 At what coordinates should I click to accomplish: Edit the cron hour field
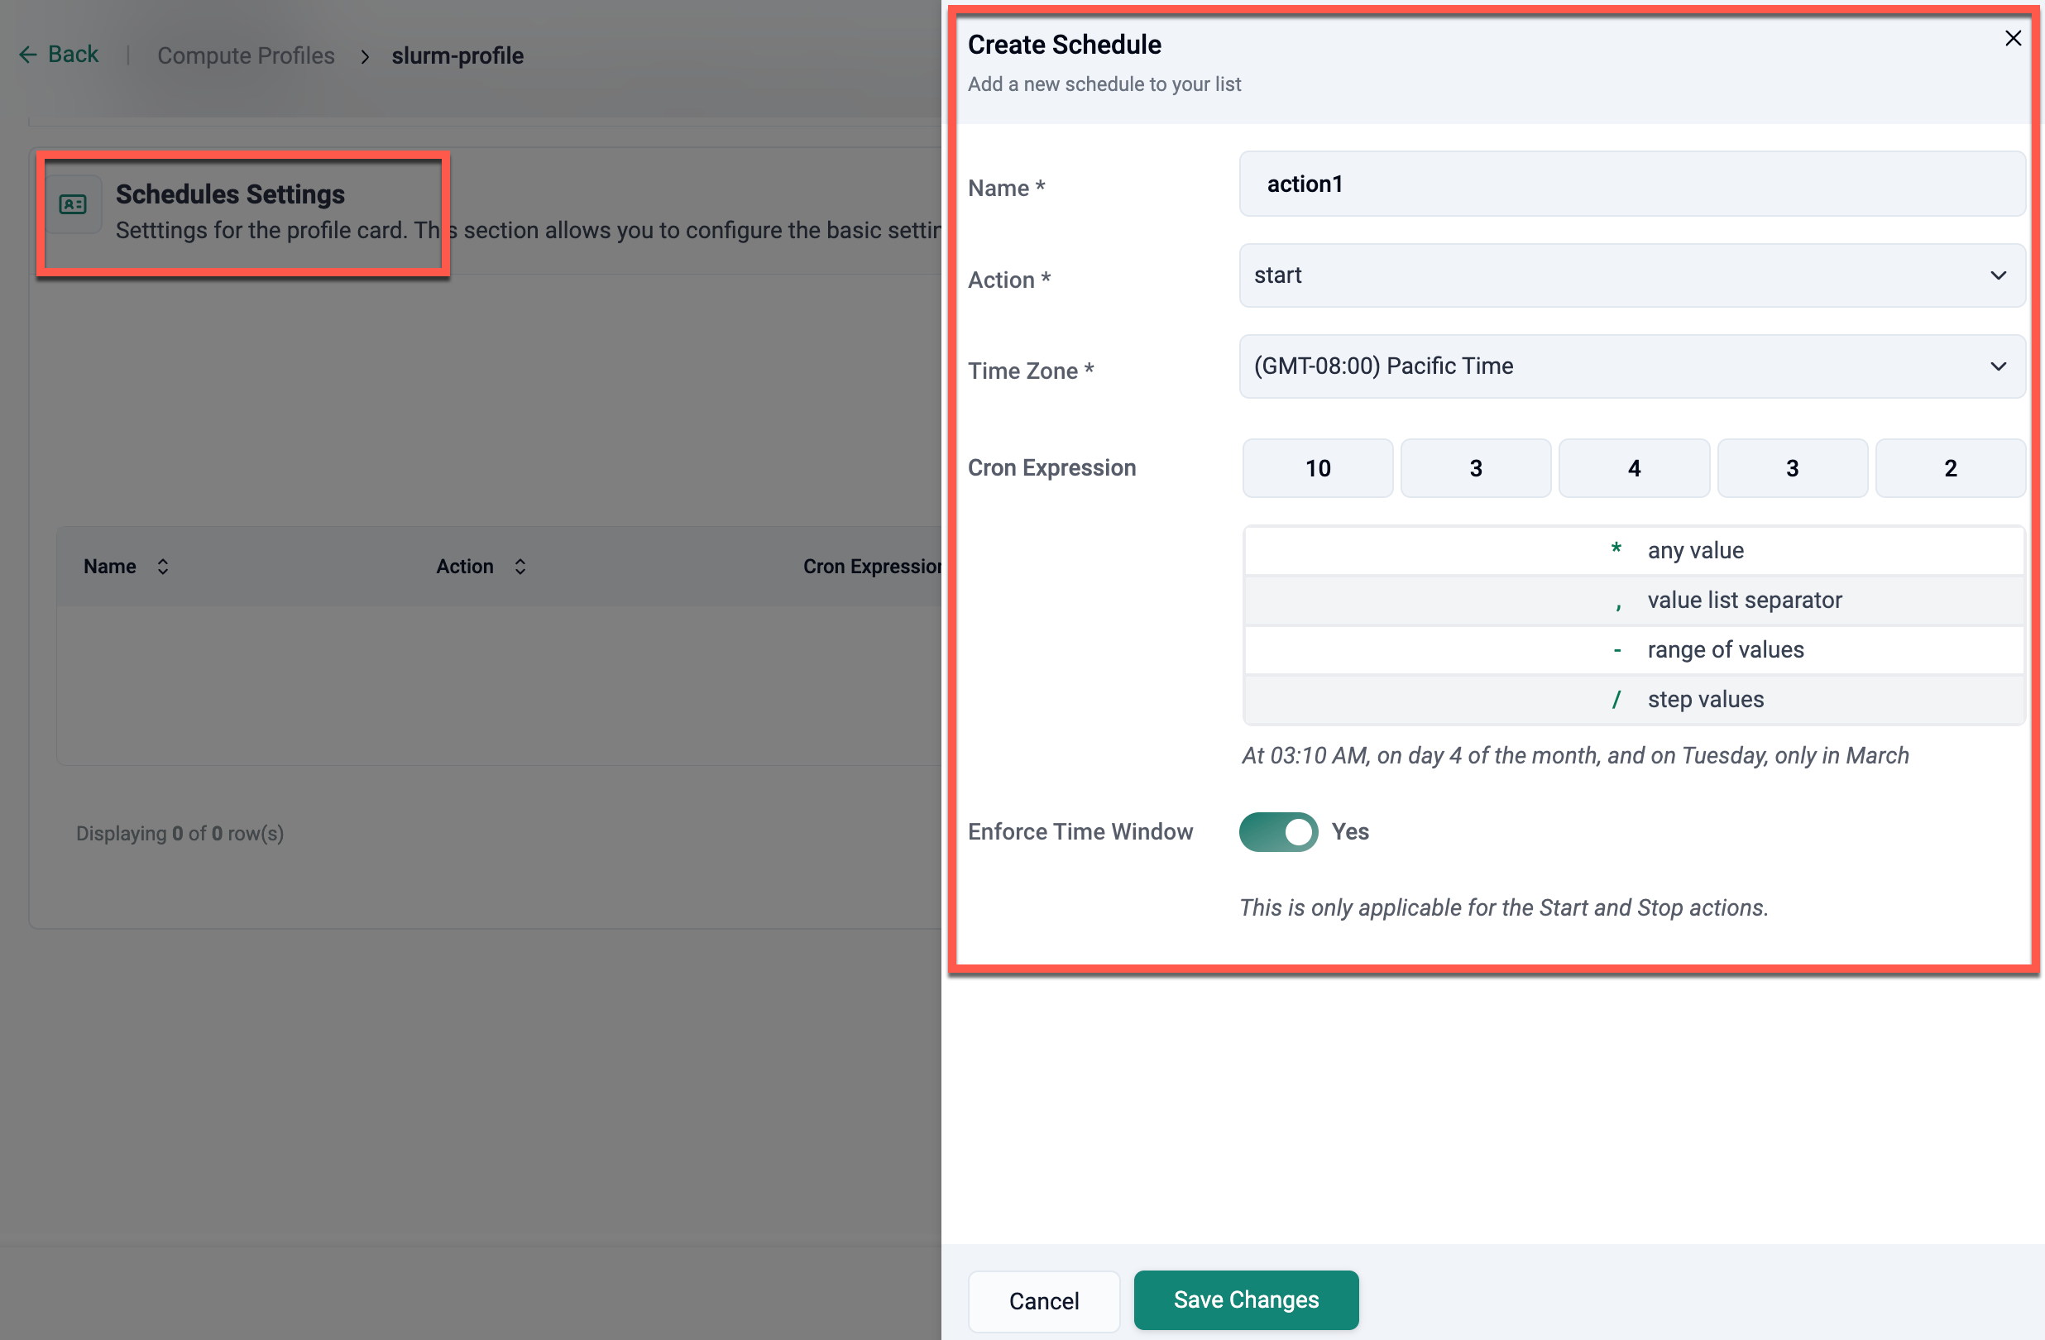[1475, 468]
